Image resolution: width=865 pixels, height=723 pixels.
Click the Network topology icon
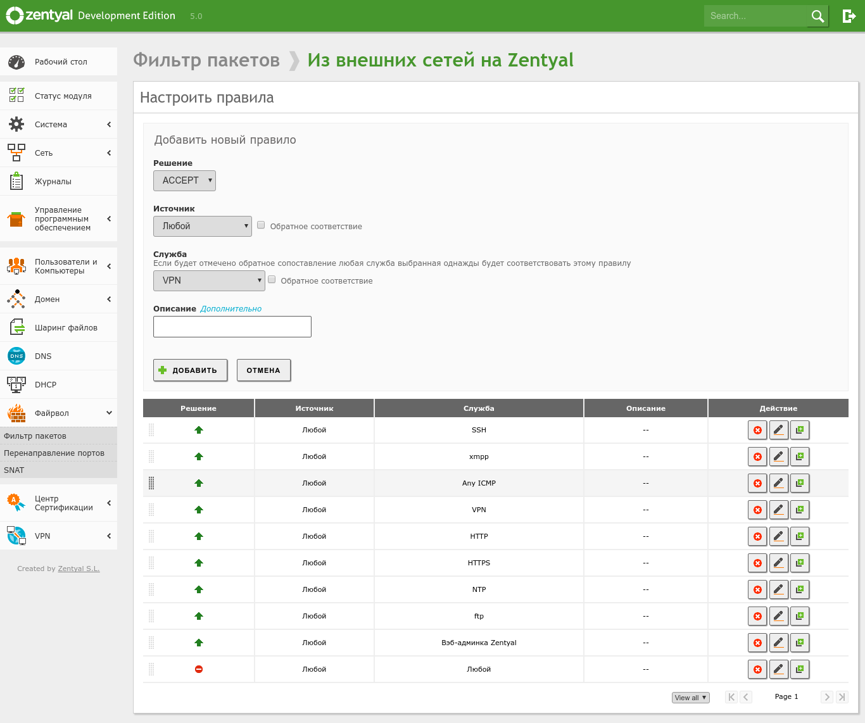16,153
